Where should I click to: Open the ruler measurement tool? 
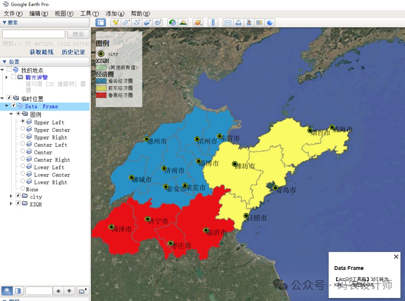pyautogui.click(x=213, y=22)
